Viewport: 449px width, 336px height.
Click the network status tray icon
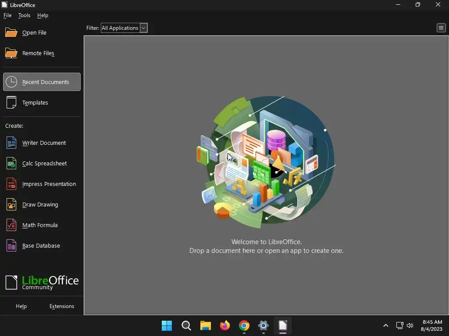click(399, 325)
